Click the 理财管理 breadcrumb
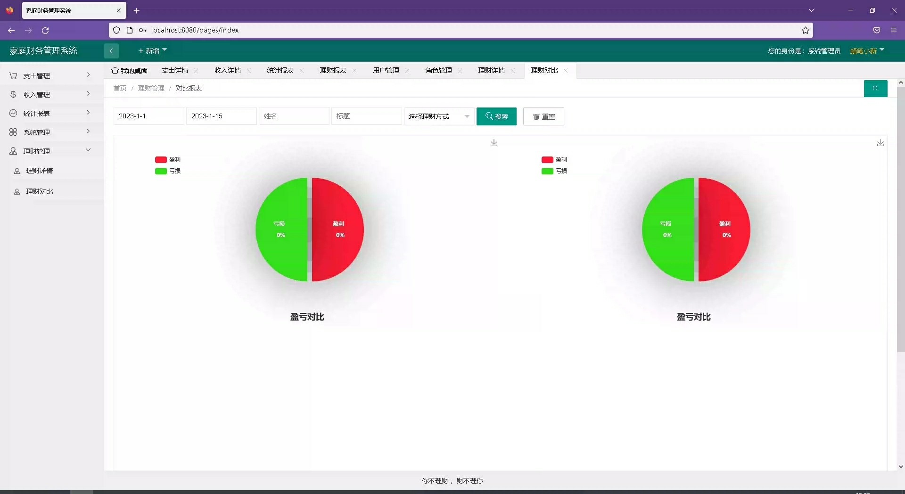905x494 pixels. click(x=151, y=88)
